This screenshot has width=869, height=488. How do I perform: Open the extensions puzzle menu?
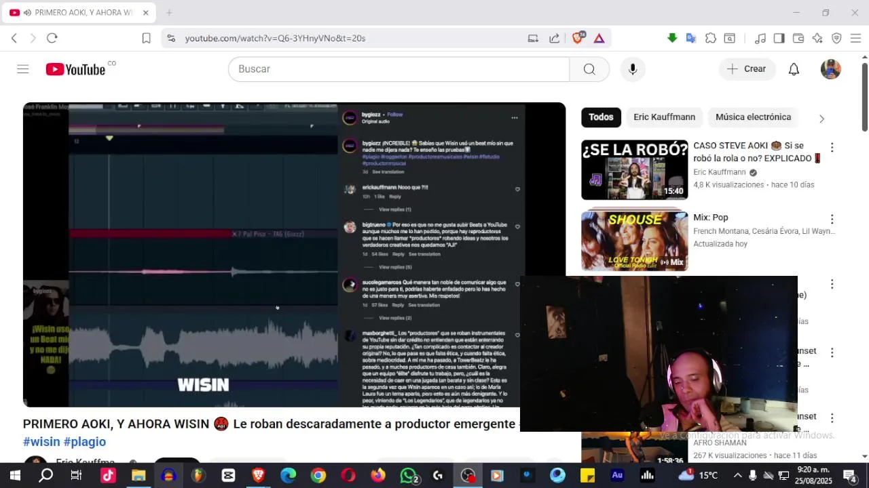coord(711,39)
